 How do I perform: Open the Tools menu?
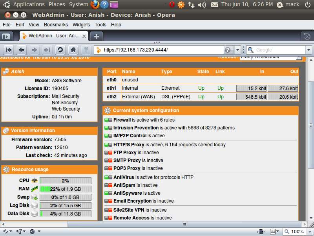click(100, 25)
